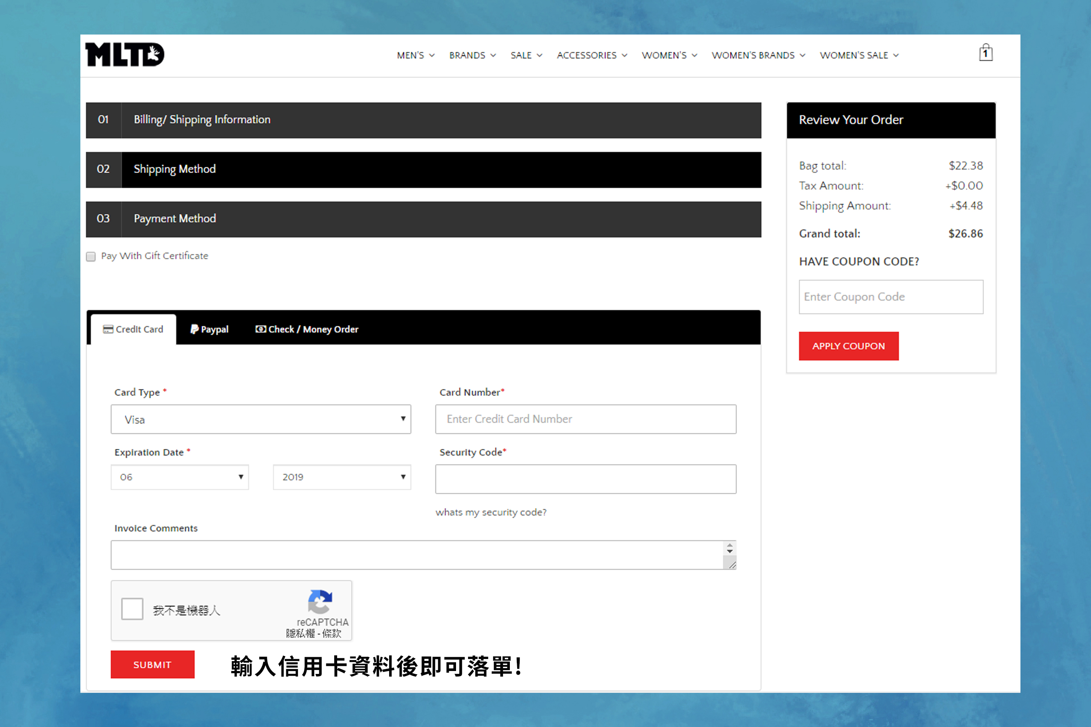Image resolution: width=1091 pixels, height=727 pixels.
Task: Click the APPLY COUPON button
Action: [x=848, y=346]
